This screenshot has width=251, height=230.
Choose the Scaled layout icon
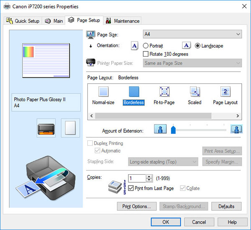pyautogui.click(x=195, y=91)
